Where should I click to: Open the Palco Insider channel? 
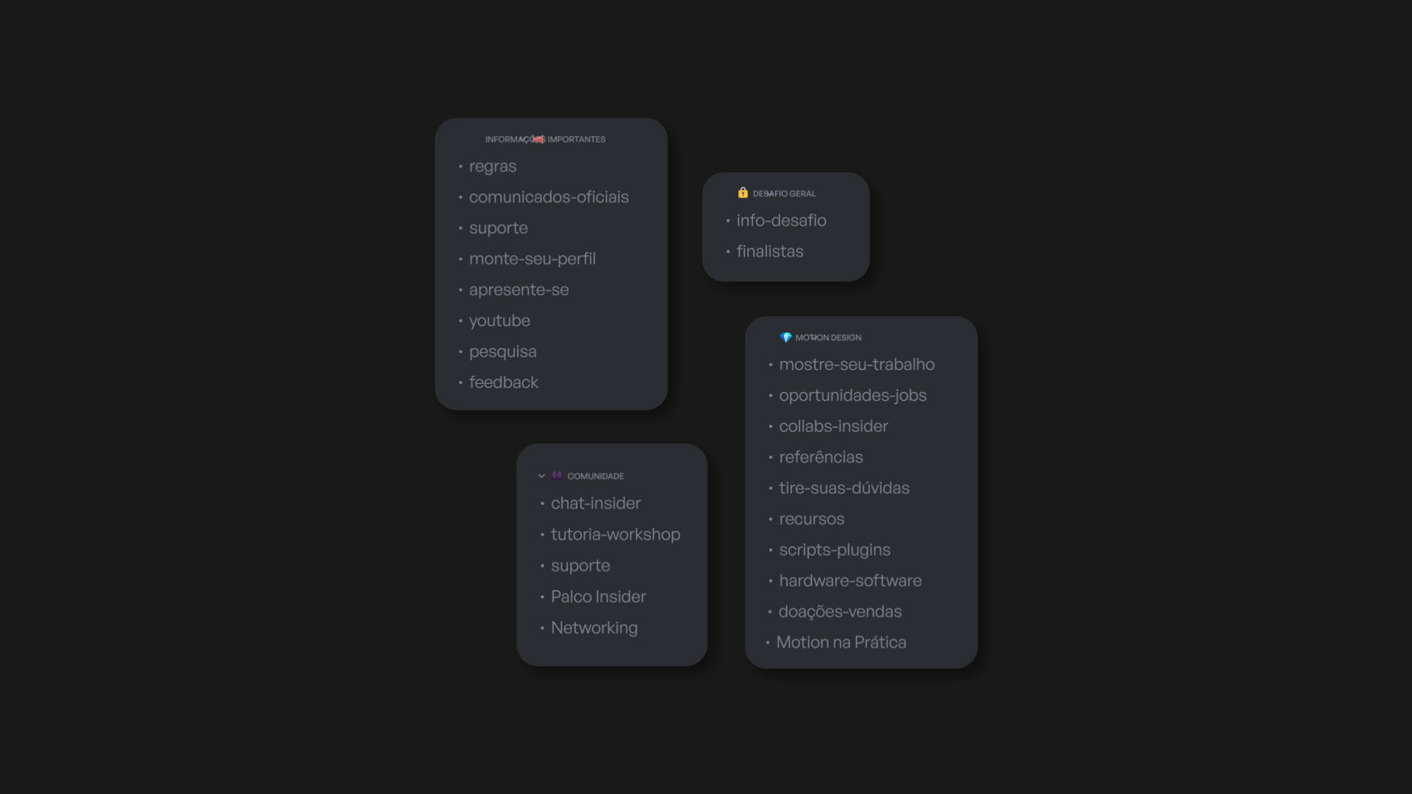[599, 597]
